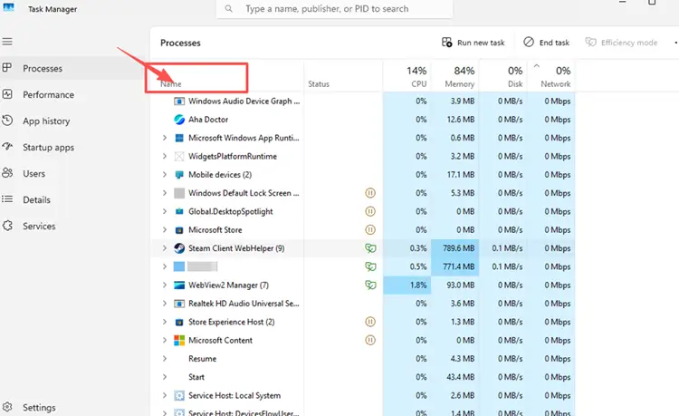Screen dimensions: 679x416
Task: Sort processes by Memory column
Action: click(x=455, y=76)
